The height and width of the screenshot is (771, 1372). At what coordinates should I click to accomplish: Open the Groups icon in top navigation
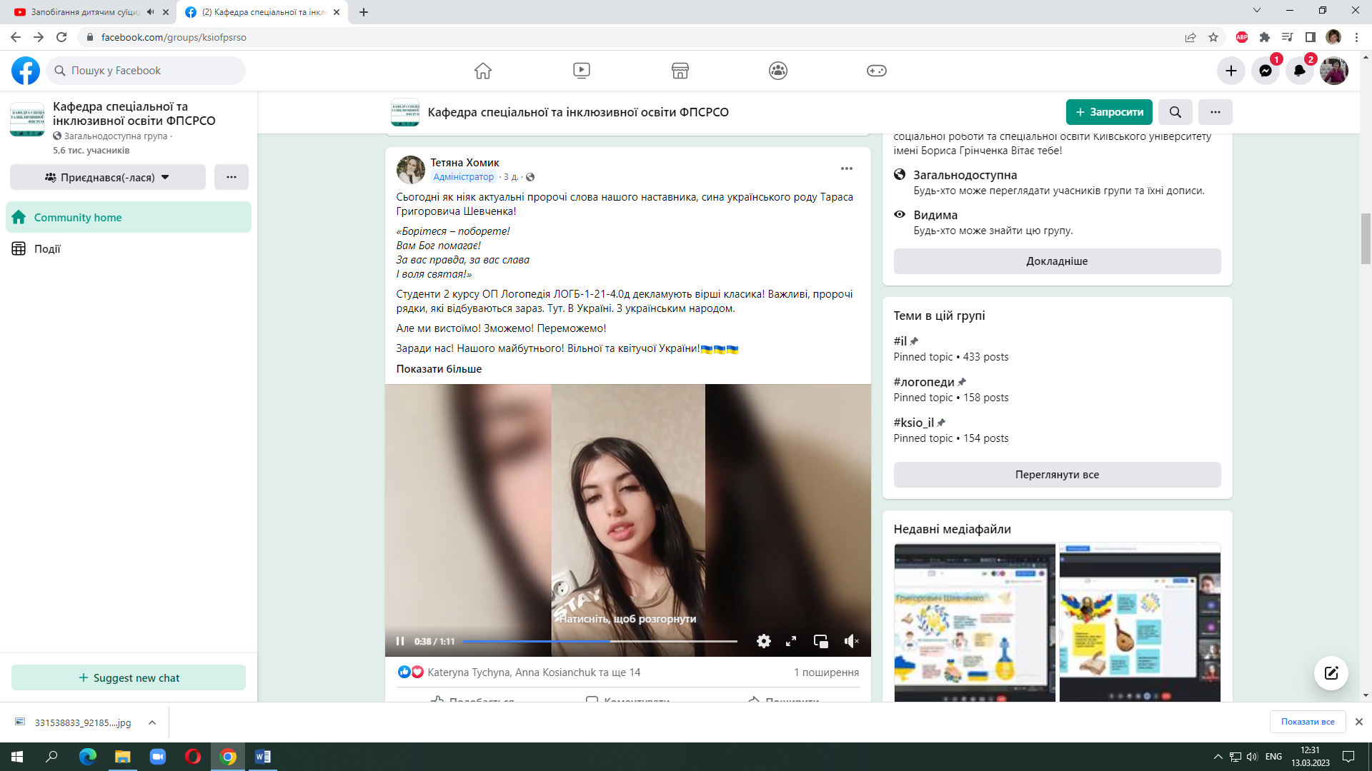click(x=777, y=71)
